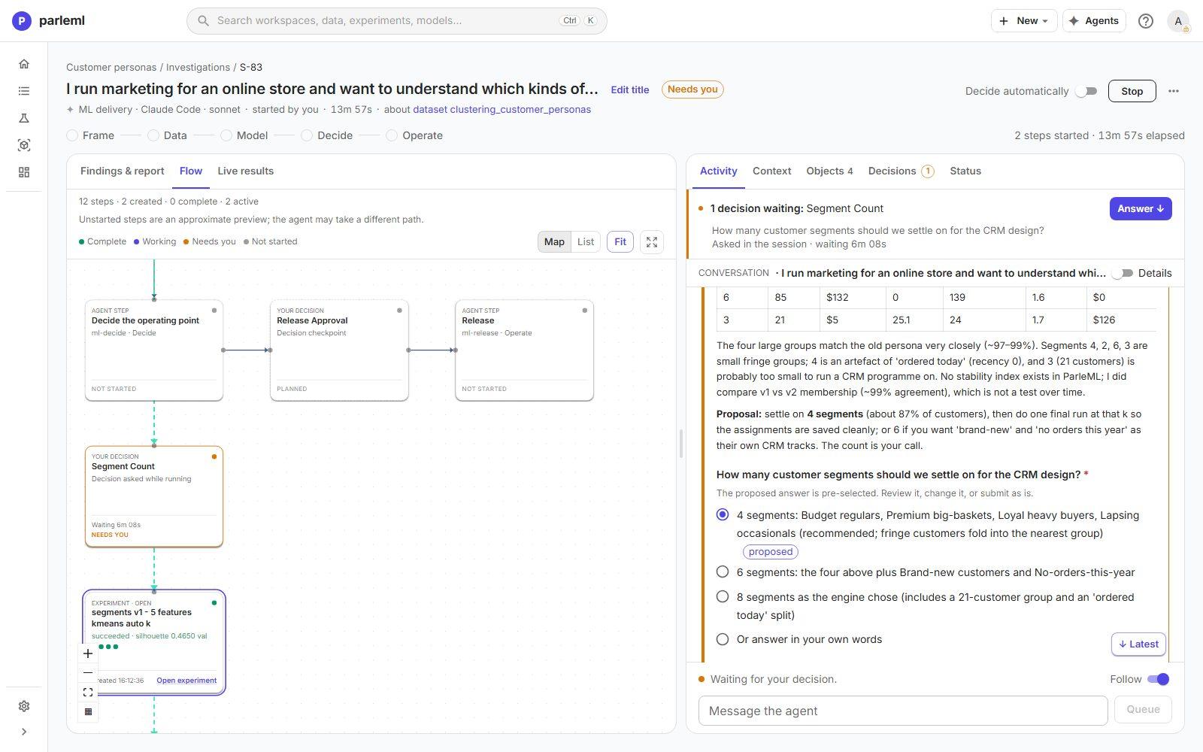Toggle Decide automatically switch
Screen dimensions: 1203x752
coord(1086,91)
